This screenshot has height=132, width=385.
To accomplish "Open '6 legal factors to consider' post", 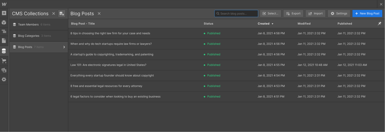I will click(116, 97).
